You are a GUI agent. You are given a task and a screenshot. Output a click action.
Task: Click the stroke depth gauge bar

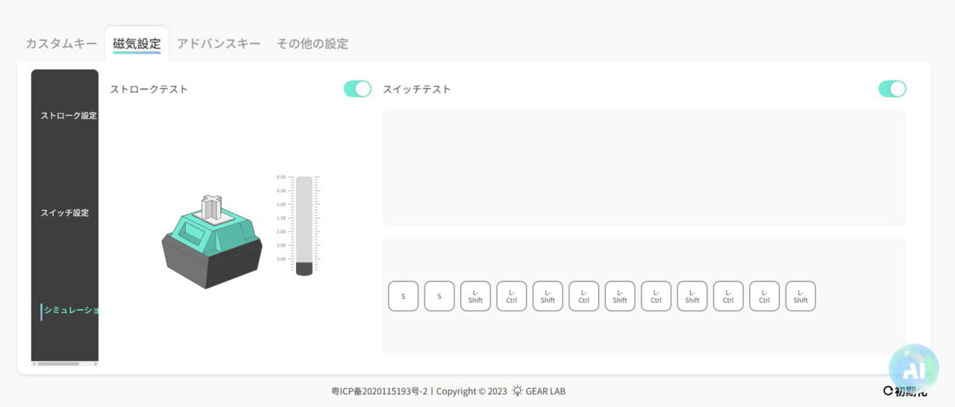point(304,225)
